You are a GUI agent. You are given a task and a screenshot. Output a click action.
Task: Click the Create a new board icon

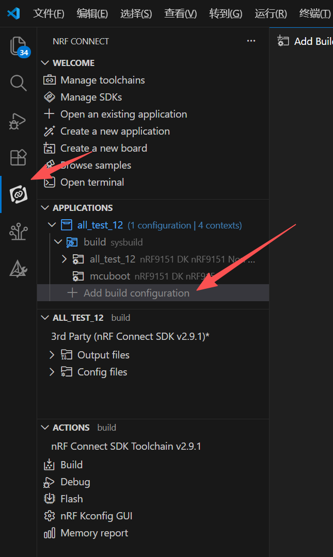(x=50, y=148)
